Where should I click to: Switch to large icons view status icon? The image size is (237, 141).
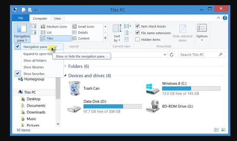(223, 130)
